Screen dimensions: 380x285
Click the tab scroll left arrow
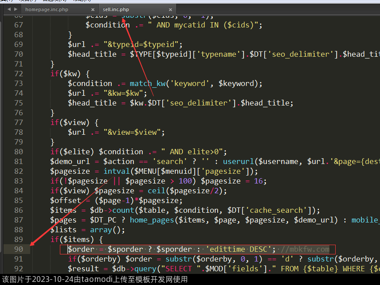coord(9,9)
